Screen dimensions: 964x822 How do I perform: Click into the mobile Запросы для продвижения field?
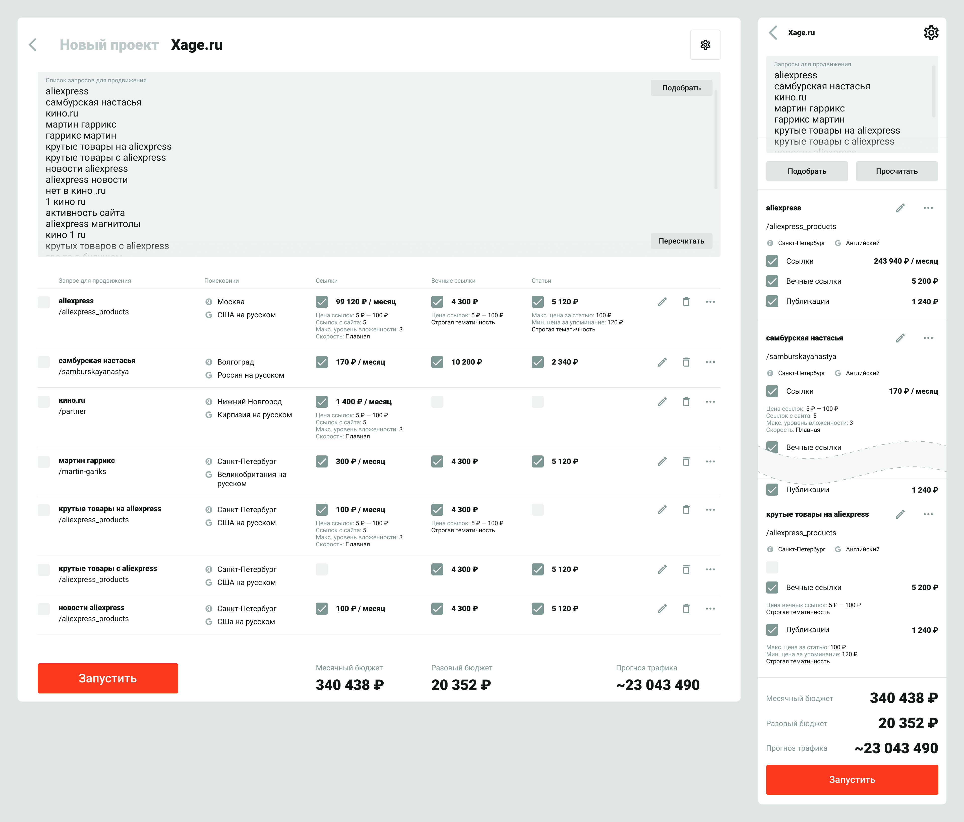coord(852,104)
